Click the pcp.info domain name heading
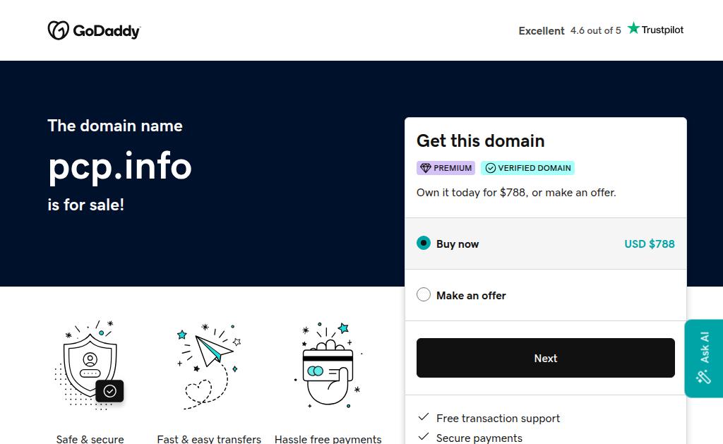This screenshot has height=444, width=723. pyautogui.click(x=120, y=166)
